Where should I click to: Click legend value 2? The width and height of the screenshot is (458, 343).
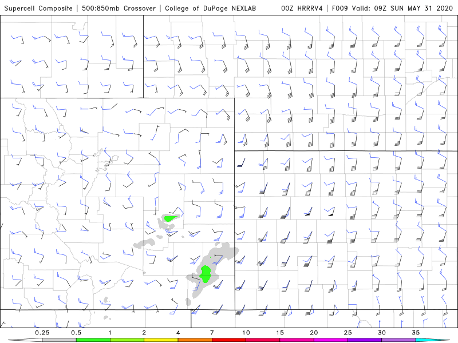coord(144,333)
